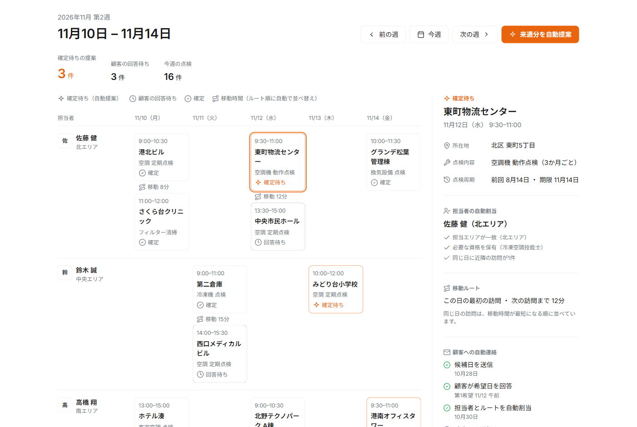Click the 移動時間 legend route icon
The width and height of the screenshot is (637, 427).
[215, 99]
